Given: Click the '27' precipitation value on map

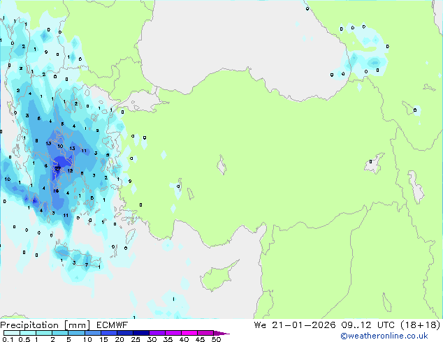Looking at the screenshot, I should [57, 169].
